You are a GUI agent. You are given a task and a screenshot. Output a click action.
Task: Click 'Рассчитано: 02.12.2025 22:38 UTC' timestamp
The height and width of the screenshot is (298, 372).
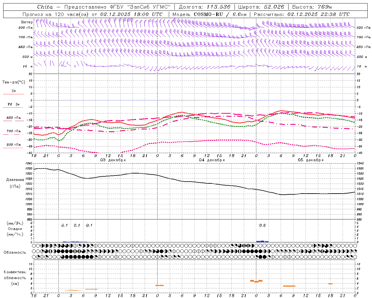click(302, 14)
